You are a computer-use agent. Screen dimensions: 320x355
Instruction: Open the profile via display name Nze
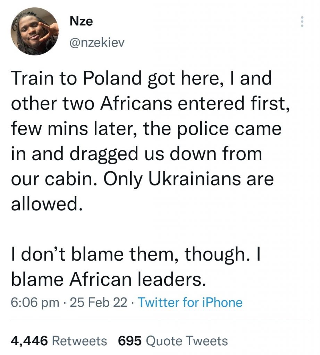[x=81, y=21]
